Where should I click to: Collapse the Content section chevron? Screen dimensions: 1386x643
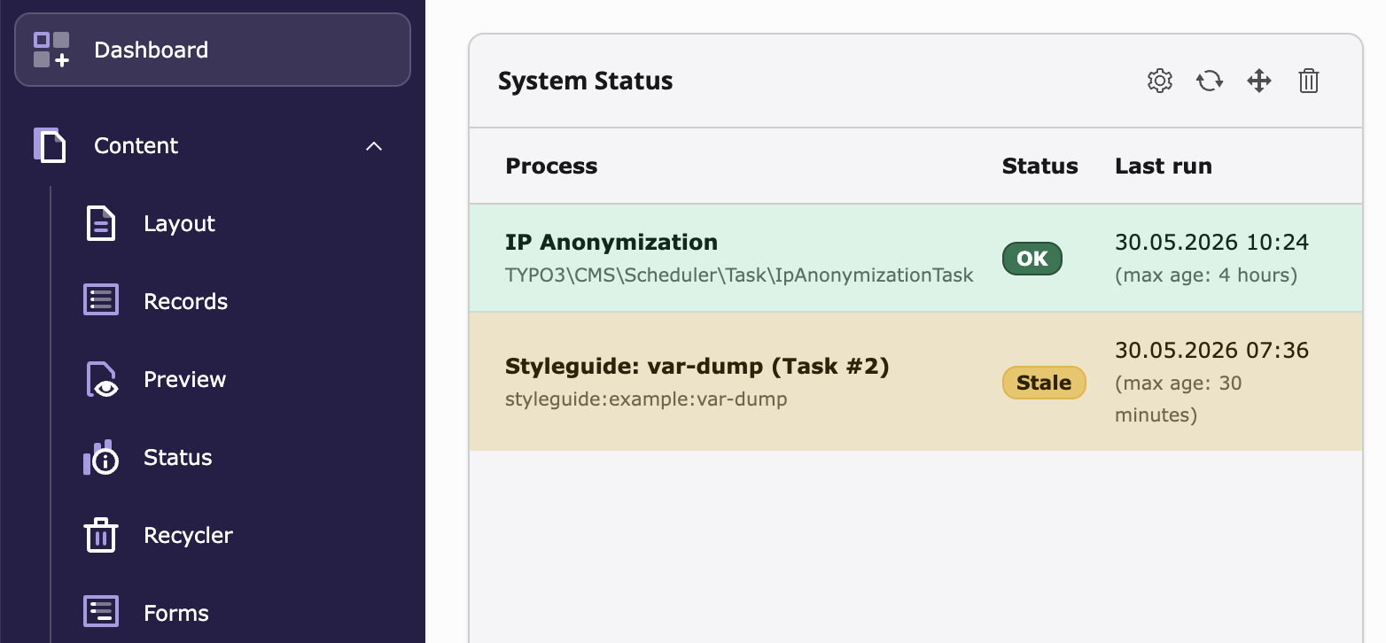(374, 146)
